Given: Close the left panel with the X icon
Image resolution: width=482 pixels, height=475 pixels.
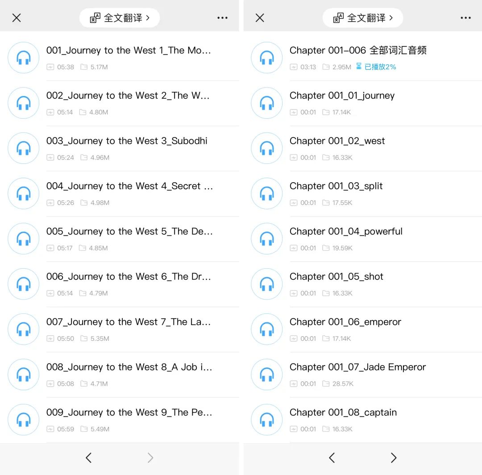Looking at the screenshot, I should [x=17, y=18].
